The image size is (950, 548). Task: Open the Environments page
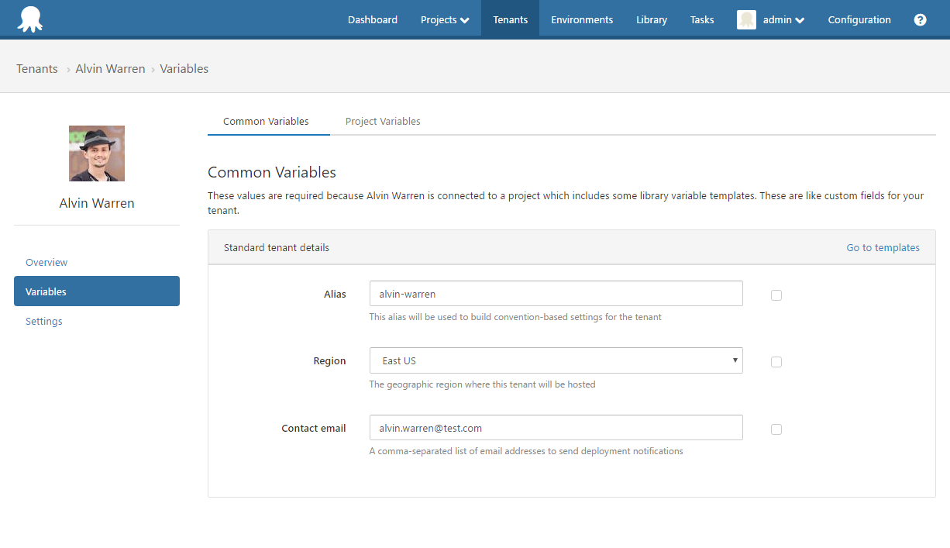coord(582,19)
